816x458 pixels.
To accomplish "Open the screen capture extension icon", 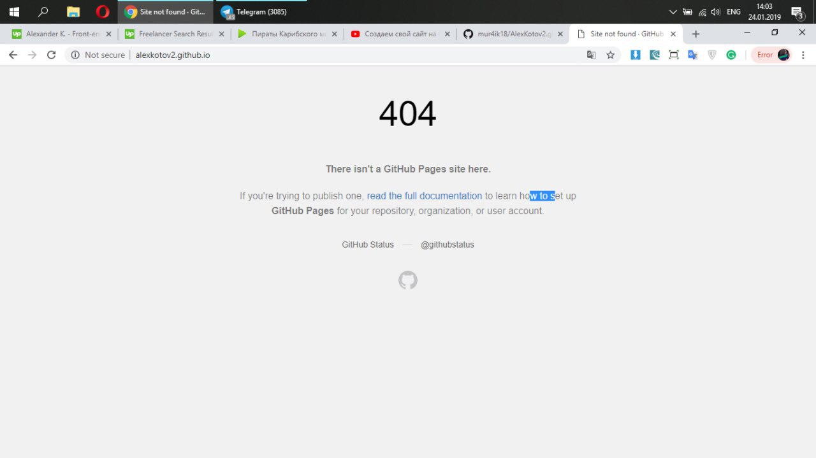I will [x=674, y=55].
